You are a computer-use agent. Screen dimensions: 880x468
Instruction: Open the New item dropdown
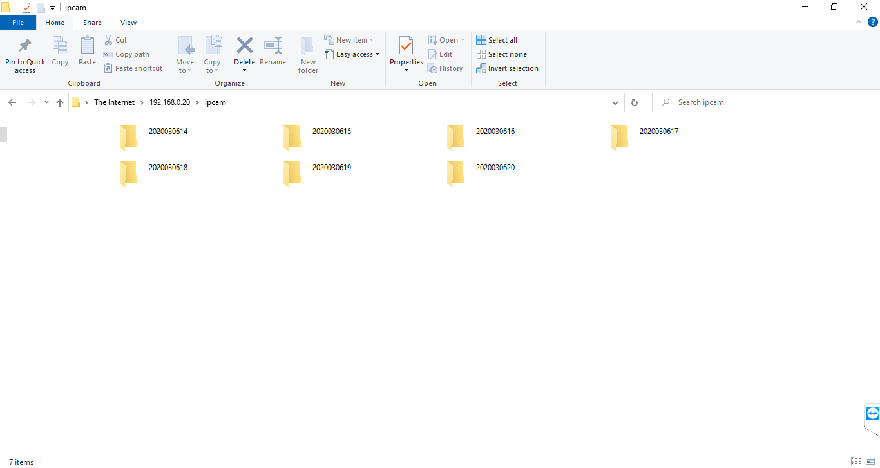pyautogui.click(x=350, y=39)
